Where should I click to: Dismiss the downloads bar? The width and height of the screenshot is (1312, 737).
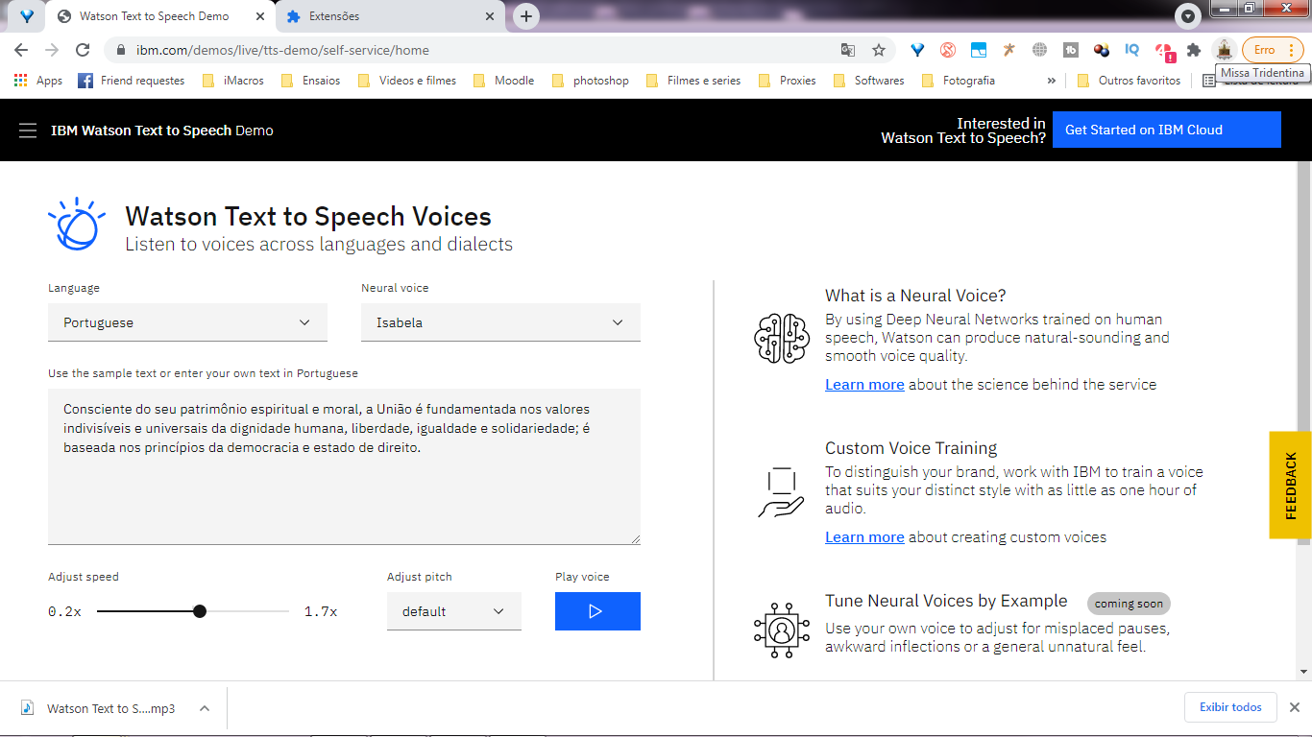tap(1294, 707)
